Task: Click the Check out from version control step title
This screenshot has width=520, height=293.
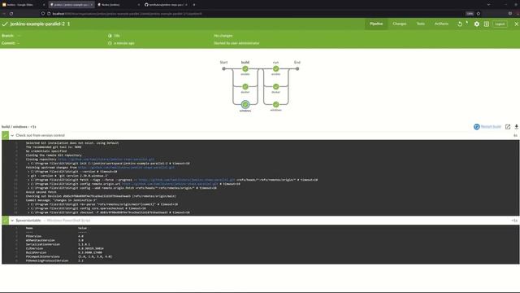Action: 40,136
